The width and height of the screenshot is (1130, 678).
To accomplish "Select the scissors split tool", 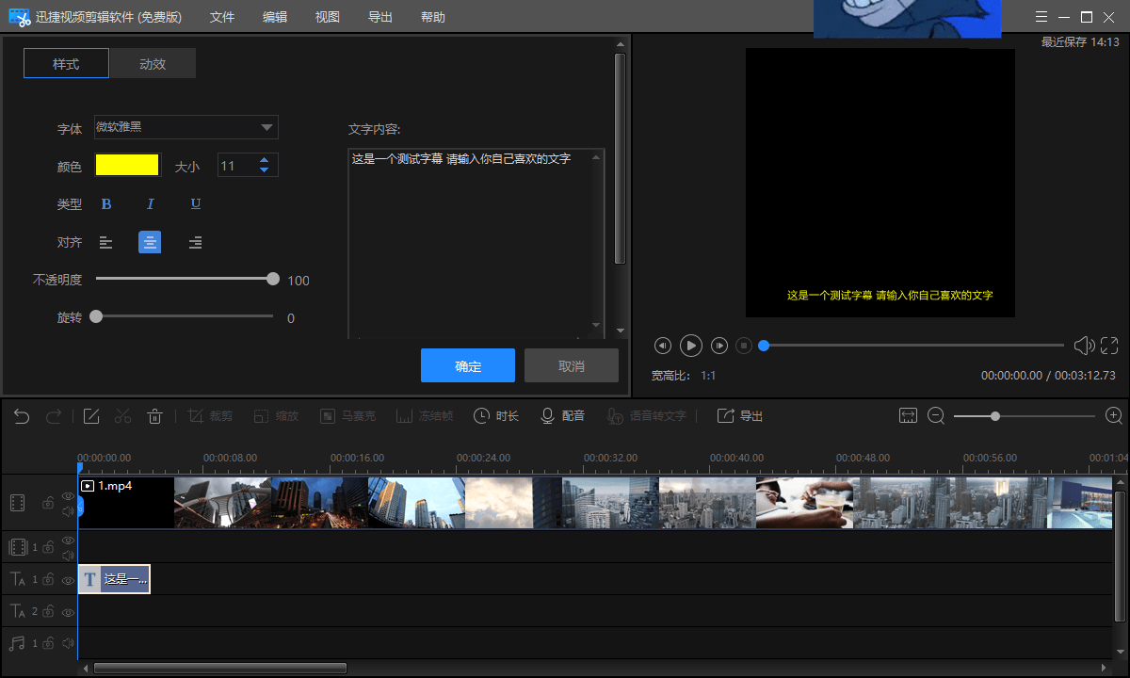I will (122, 415).
